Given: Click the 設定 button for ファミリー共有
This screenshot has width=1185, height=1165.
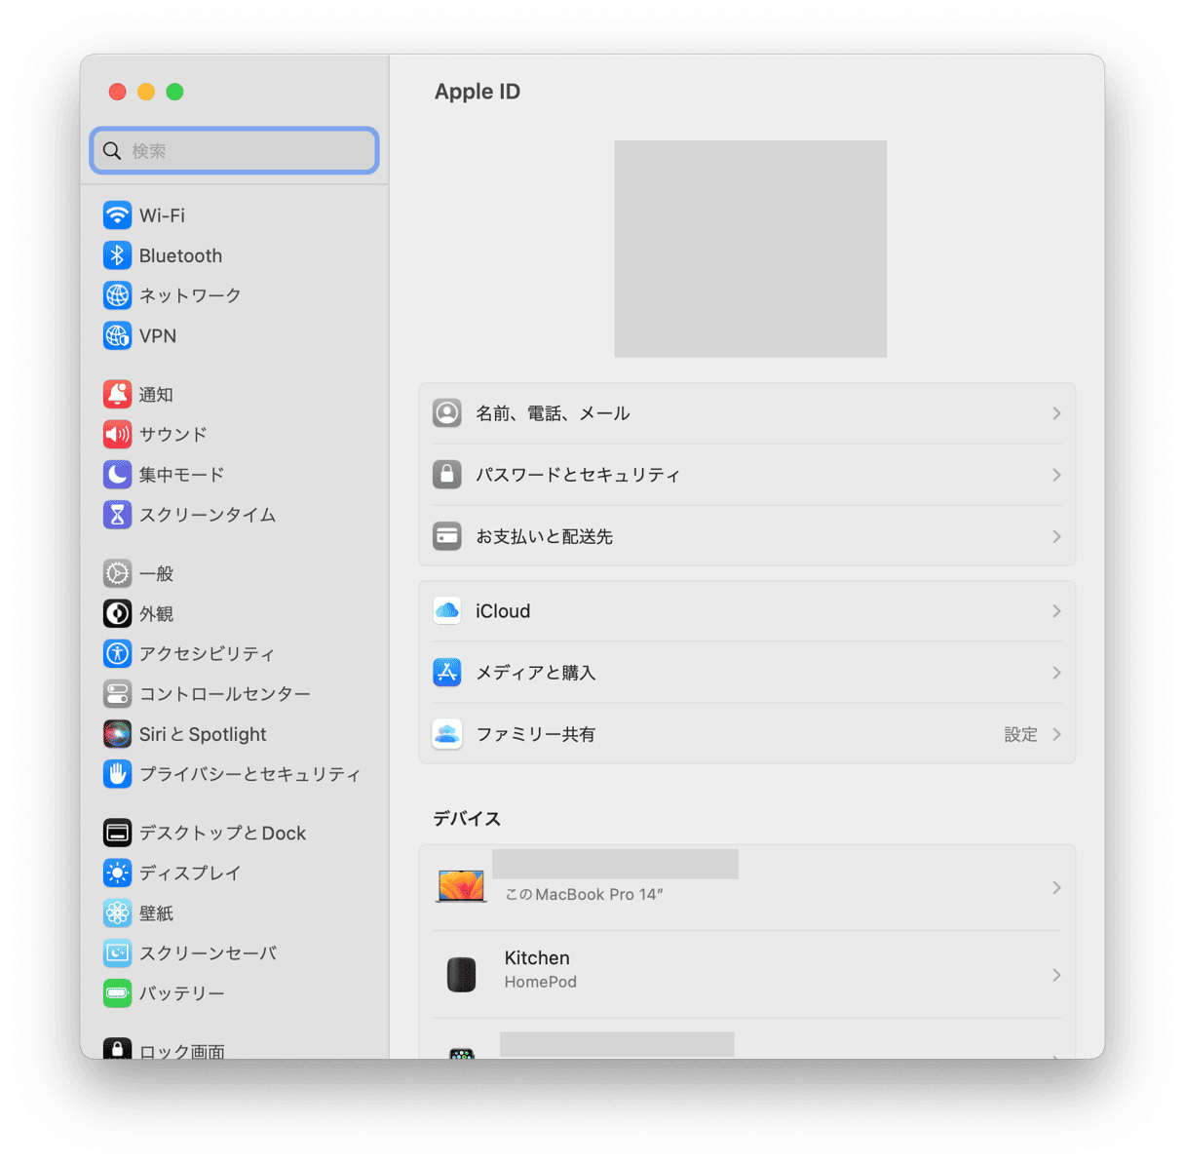Looking at the screenshot, I should point(1020,734).
